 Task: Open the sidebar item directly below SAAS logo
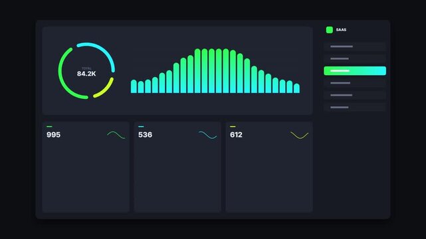(355, 46)
